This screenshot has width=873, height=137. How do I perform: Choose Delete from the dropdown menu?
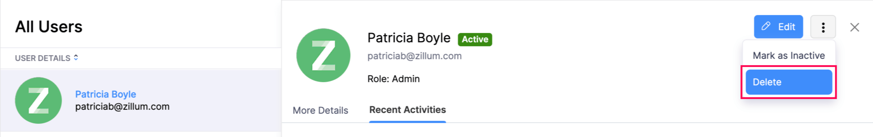tap(789, 82)
